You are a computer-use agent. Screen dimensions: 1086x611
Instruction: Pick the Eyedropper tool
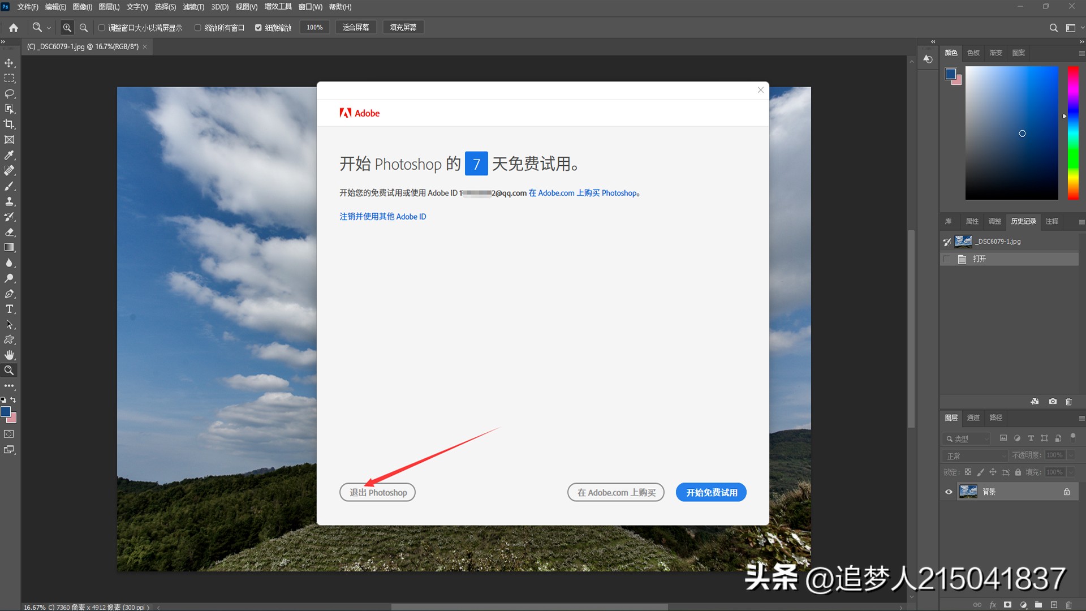(9, 155)
